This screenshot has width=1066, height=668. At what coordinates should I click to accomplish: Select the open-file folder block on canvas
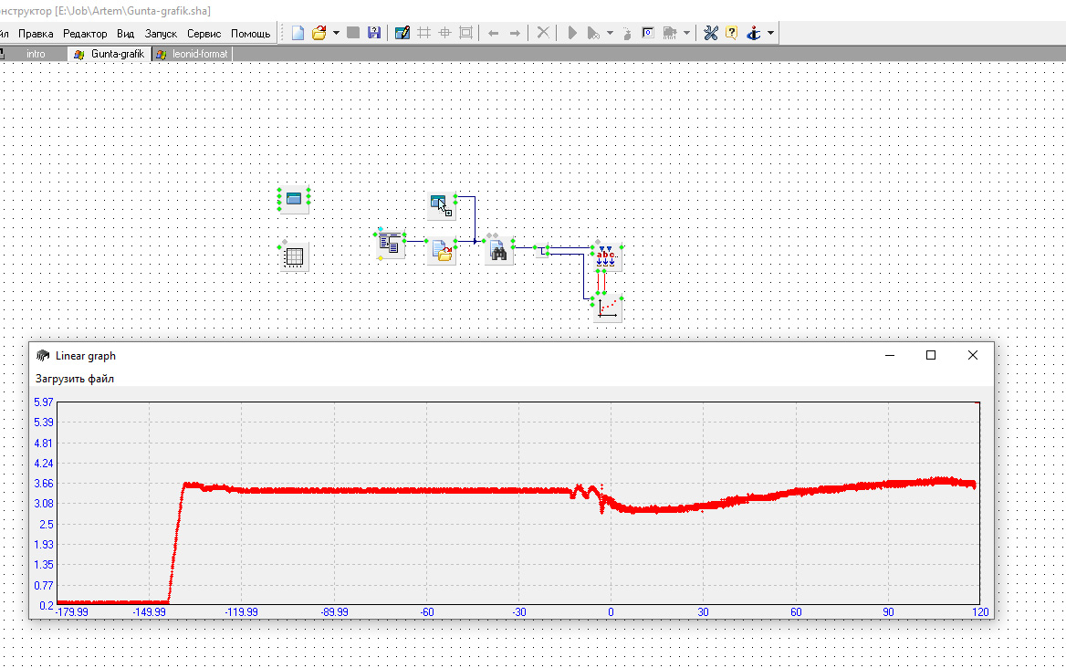click(x=443, y=252)
